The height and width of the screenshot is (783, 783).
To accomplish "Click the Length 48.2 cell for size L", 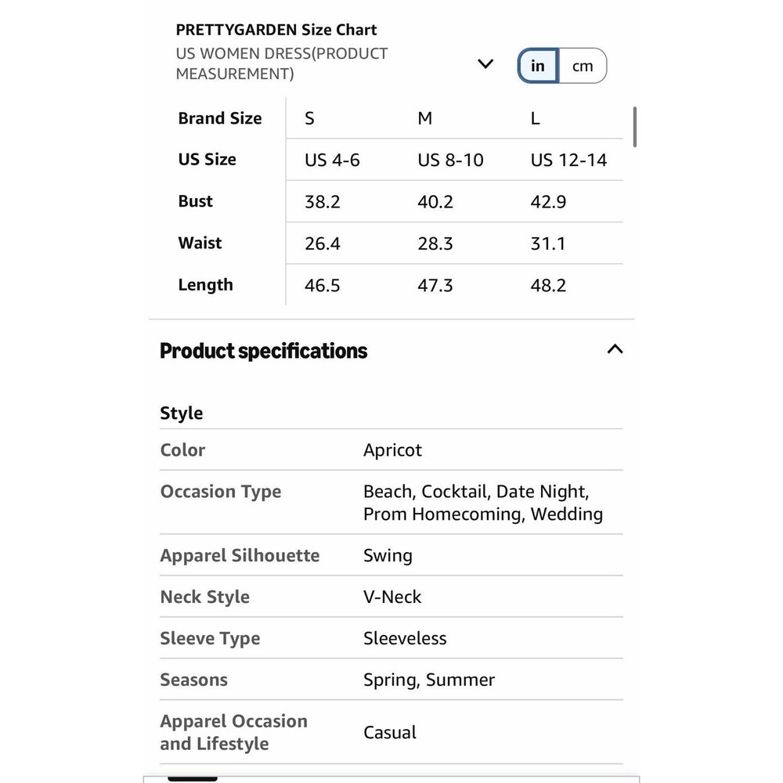I will click(548, 286).
